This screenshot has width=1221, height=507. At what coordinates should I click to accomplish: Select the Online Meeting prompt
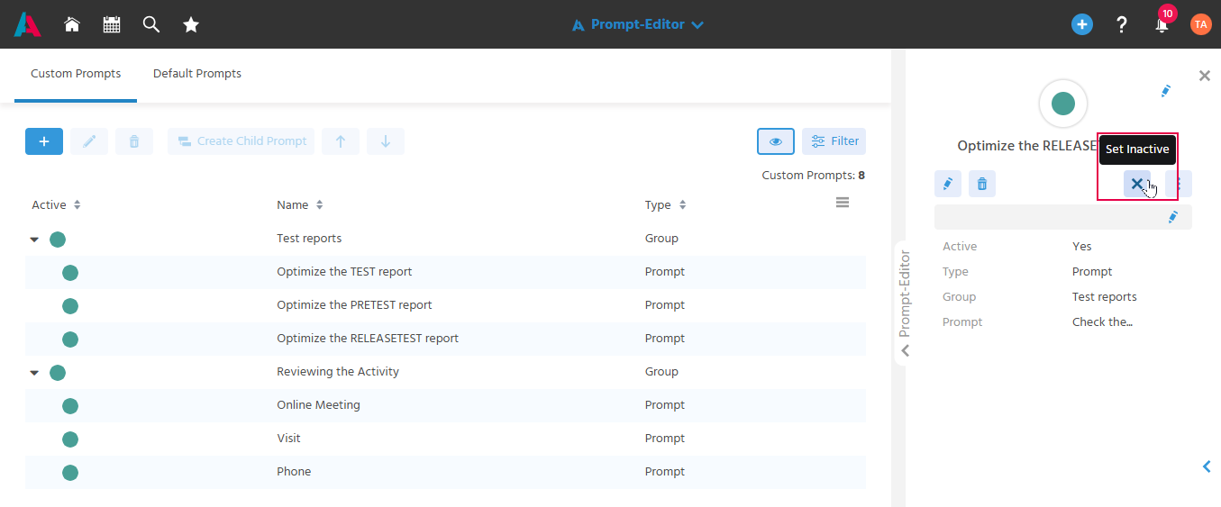pos(445,405)
